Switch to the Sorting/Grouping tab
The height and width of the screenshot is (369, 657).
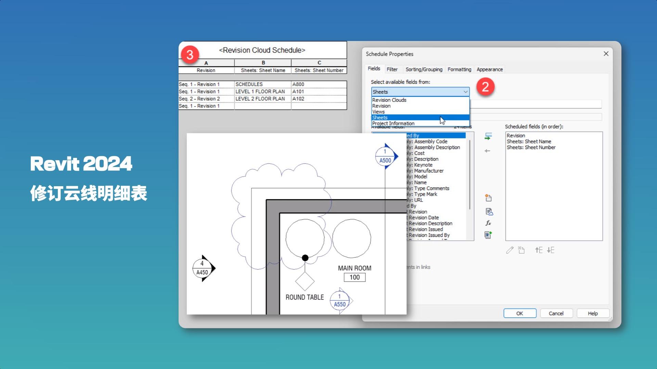click(424, 69)
